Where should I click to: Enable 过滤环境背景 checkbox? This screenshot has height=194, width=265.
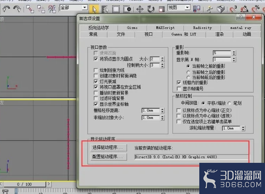(x=96, y=98)
